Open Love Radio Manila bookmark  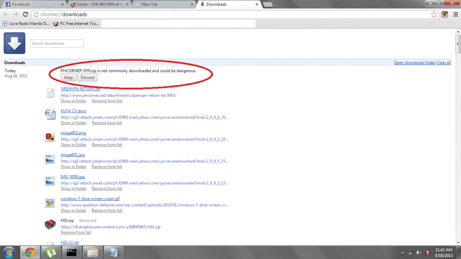coord(26,23)
